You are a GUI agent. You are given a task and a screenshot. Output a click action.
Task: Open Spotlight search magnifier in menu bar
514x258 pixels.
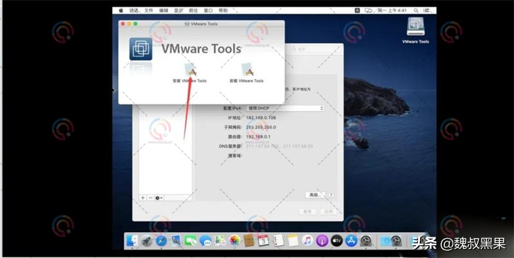click(x=416, y=10)
